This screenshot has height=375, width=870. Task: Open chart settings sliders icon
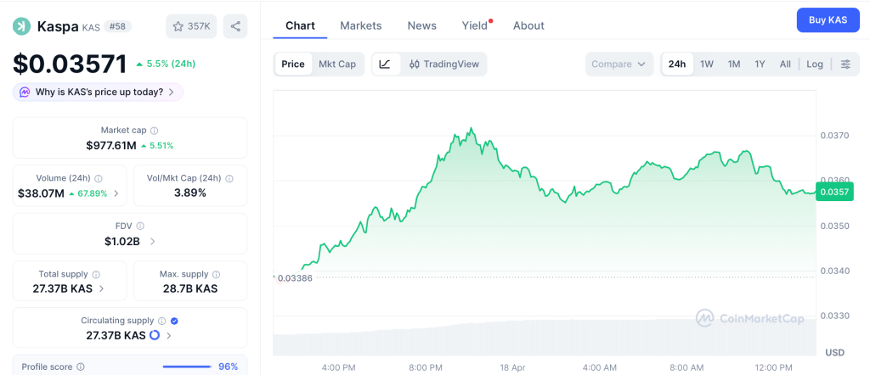pyautogui.click(x=845, y=64)
